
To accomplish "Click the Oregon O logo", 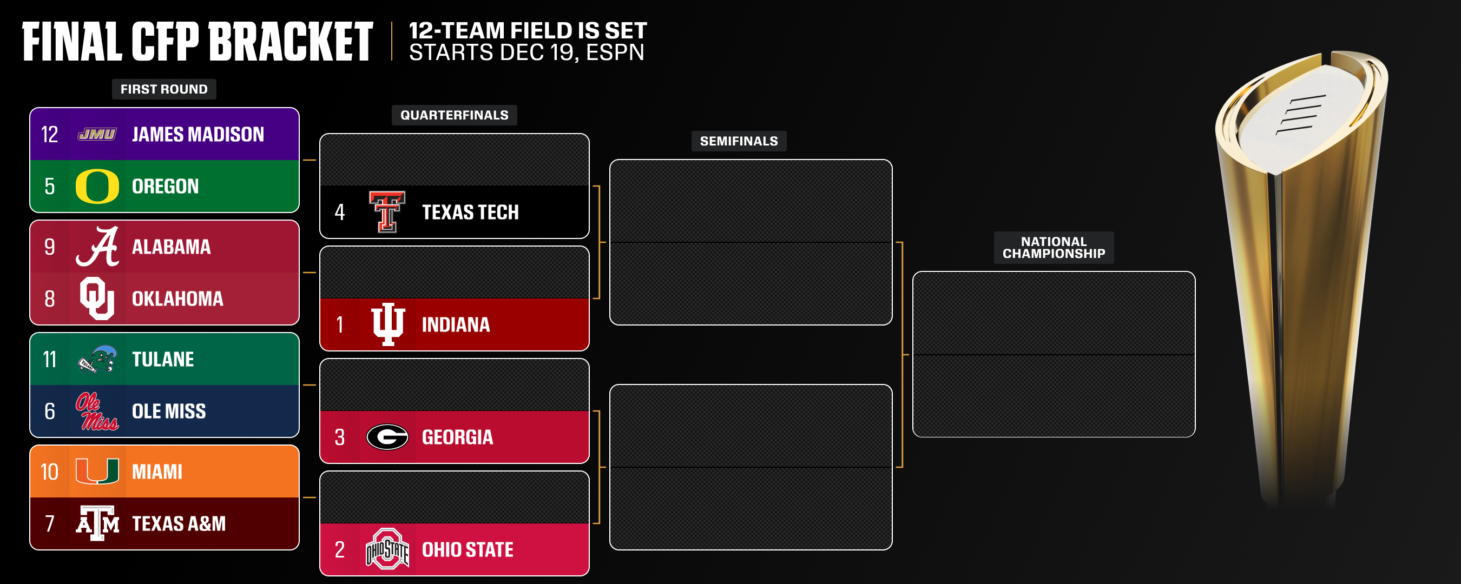I will point(97,187).
